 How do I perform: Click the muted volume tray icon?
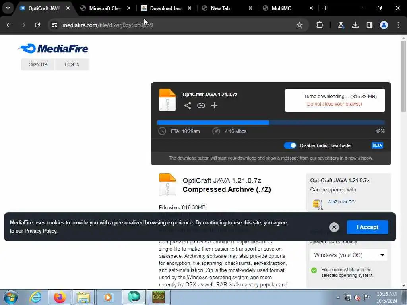[x=357, y=297]
